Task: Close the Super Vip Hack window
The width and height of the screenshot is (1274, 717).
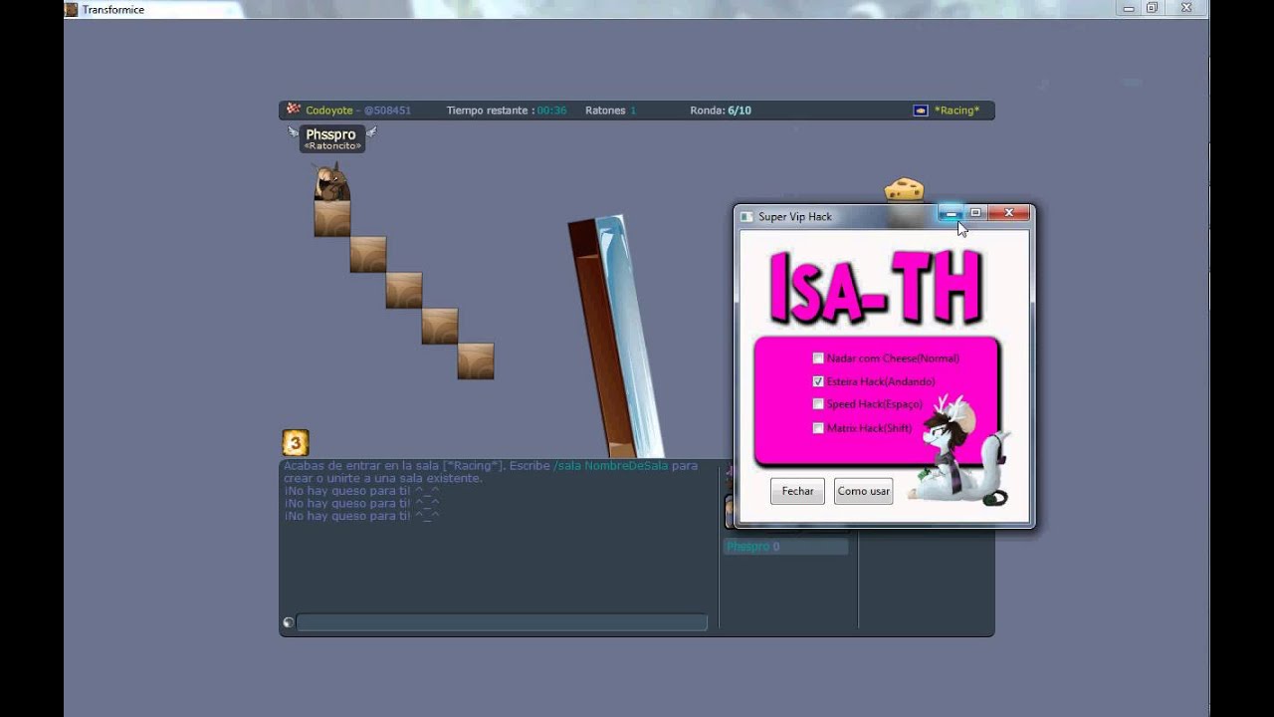Action: coord(1008,213)
